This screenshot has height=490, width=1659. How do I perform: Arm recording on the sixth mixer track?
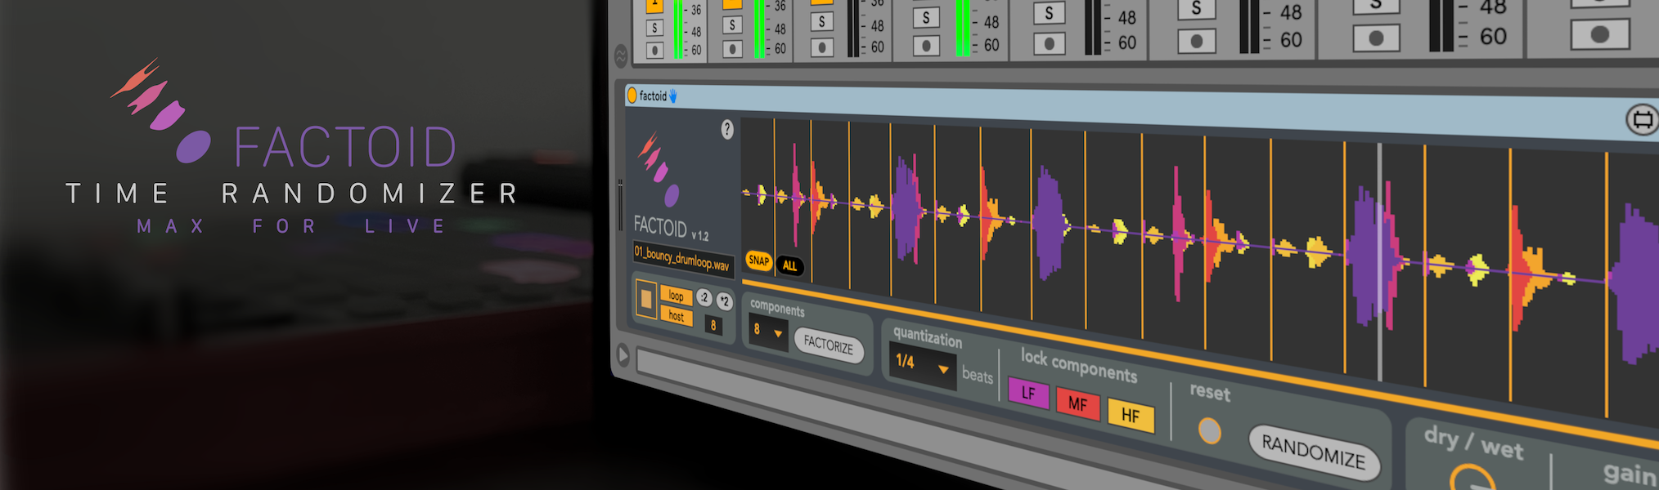pos(1196,40)
